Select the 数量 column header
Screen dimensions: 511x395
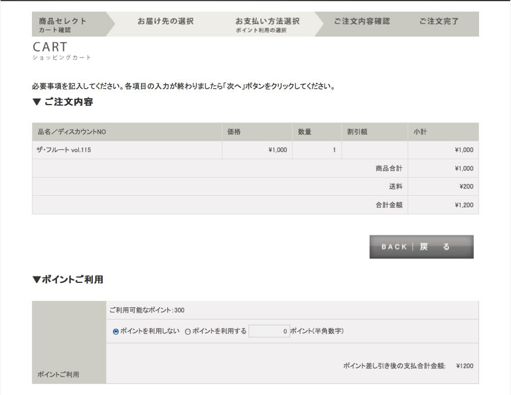[x=305, y=132]
